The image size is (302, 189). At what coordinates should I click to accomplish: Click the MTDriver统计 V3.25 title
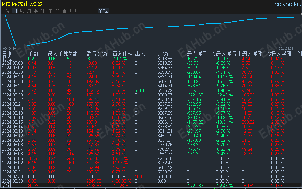(x=22, y=4)
